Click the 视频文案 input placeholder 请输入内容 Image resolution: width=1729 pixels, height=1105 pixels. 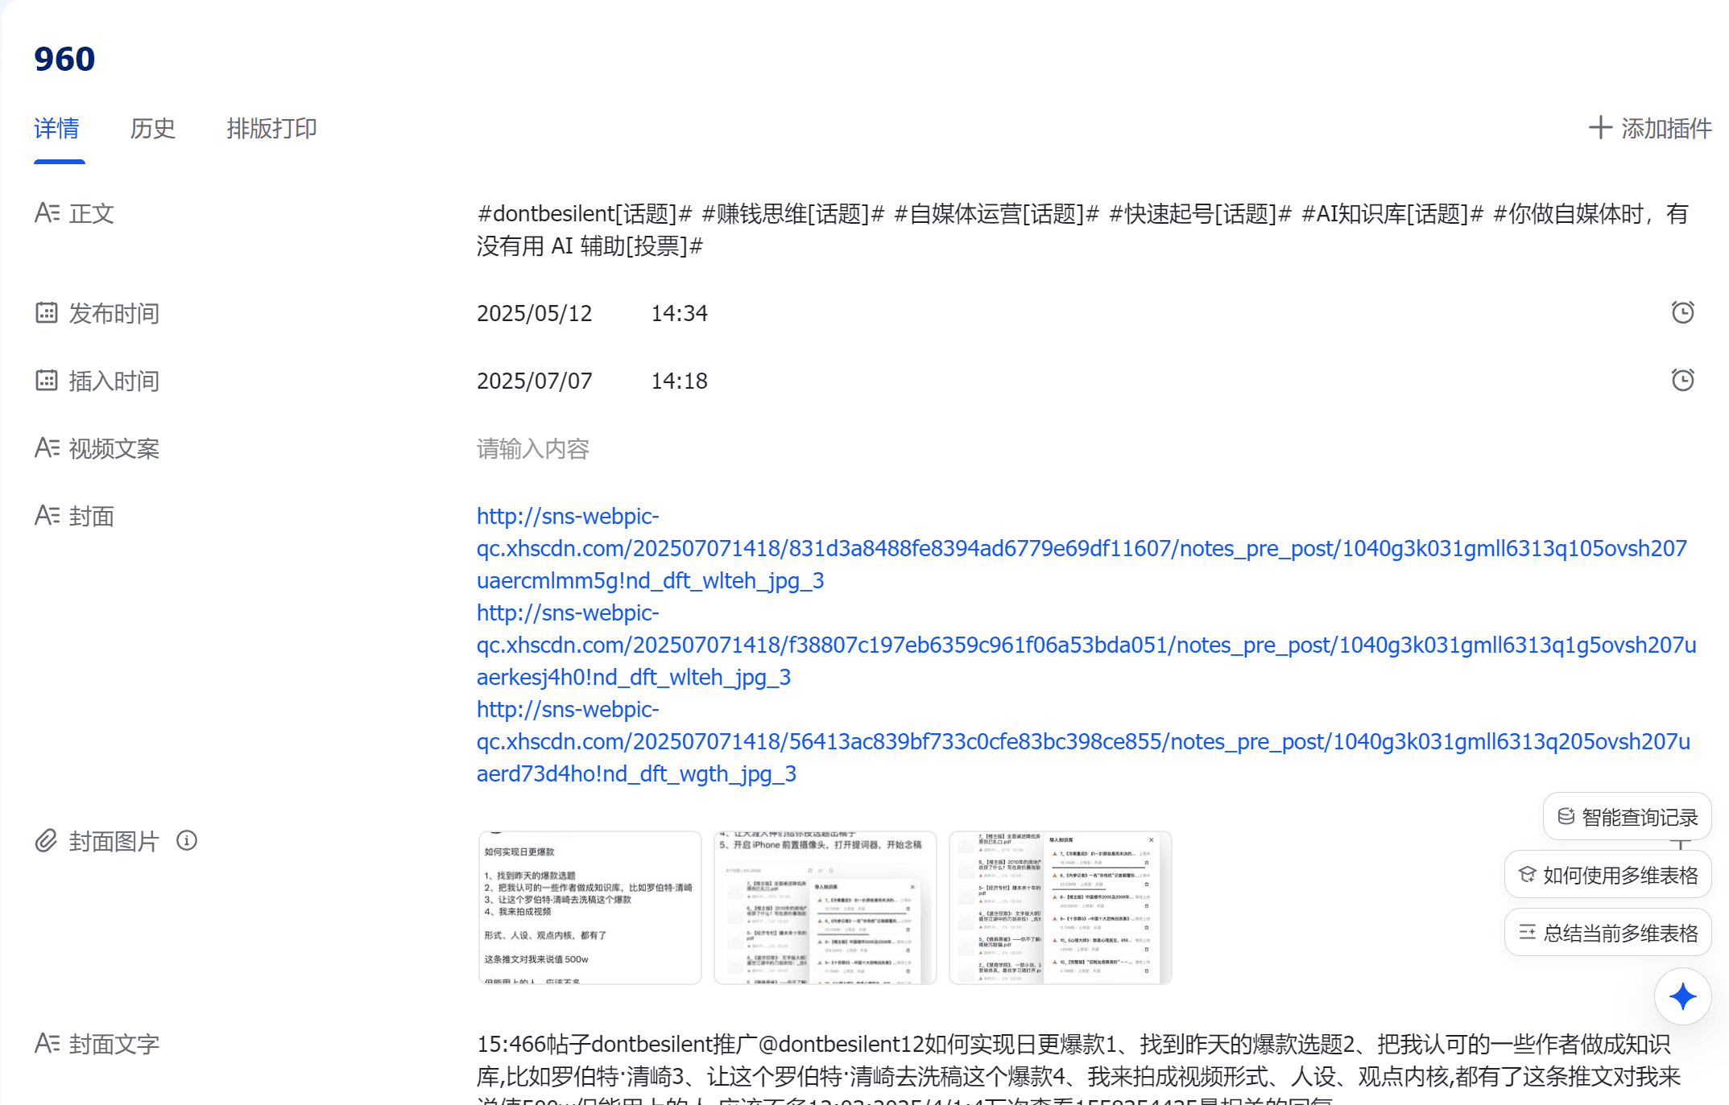533,448
